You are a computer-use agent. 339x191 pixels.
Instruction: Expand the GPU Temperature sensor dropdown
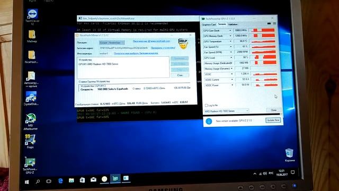click(x=230, y=41)
